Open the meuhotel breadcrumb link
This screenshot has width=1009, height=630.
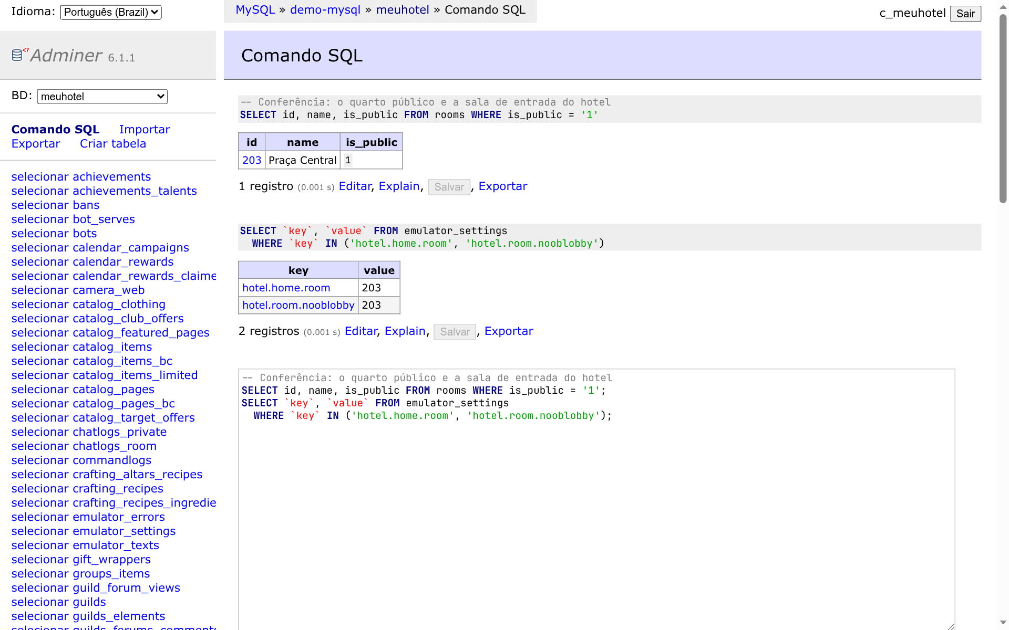tap(403, 10)
